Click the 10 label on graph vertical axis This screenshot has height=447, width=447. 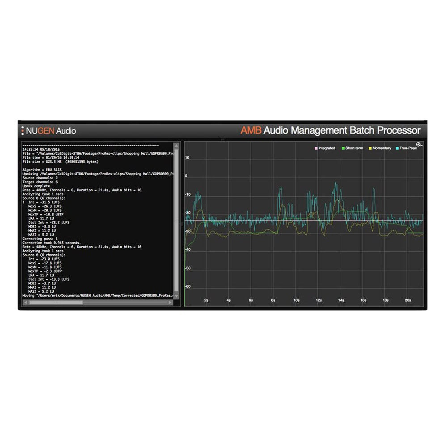pos(187,157)
